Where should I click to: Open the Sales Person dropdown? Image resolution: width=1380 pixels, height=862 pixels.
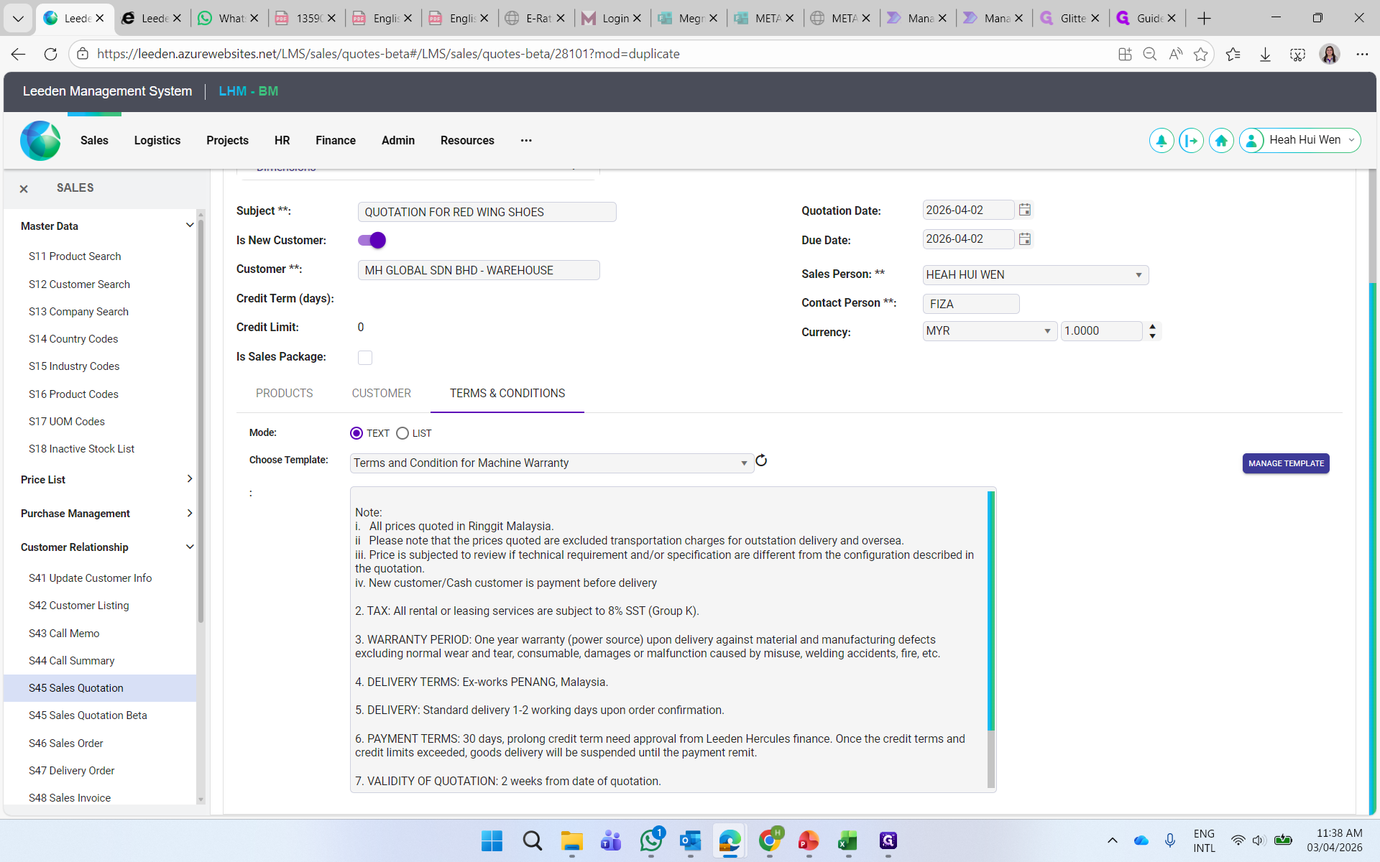(1035, 275)
